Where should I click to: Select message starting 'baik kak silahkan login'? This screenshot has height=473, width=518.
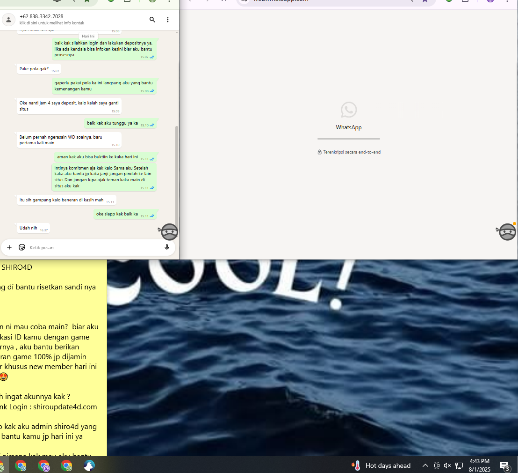click(104, 49)
